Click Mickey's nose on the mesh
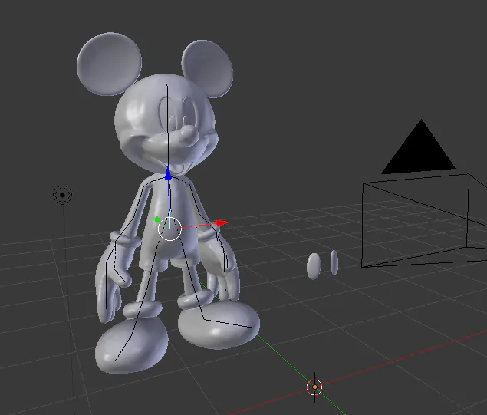Screen dimensions: 487x415 [189, 137]
